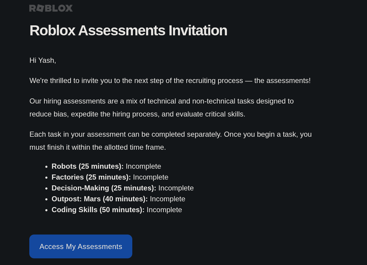Select the Factories (25 minutes) list item
367x265 pixels.
[x=110, y=177]
